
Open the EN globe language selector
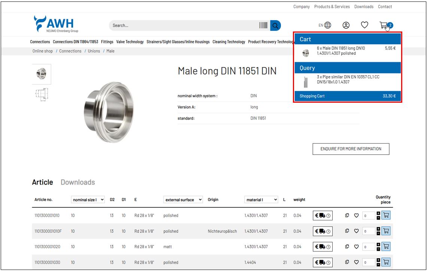coord(325,25)
